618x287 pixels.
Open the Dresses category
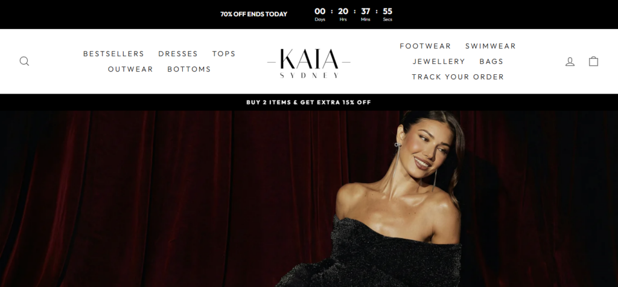pos(178,54)
